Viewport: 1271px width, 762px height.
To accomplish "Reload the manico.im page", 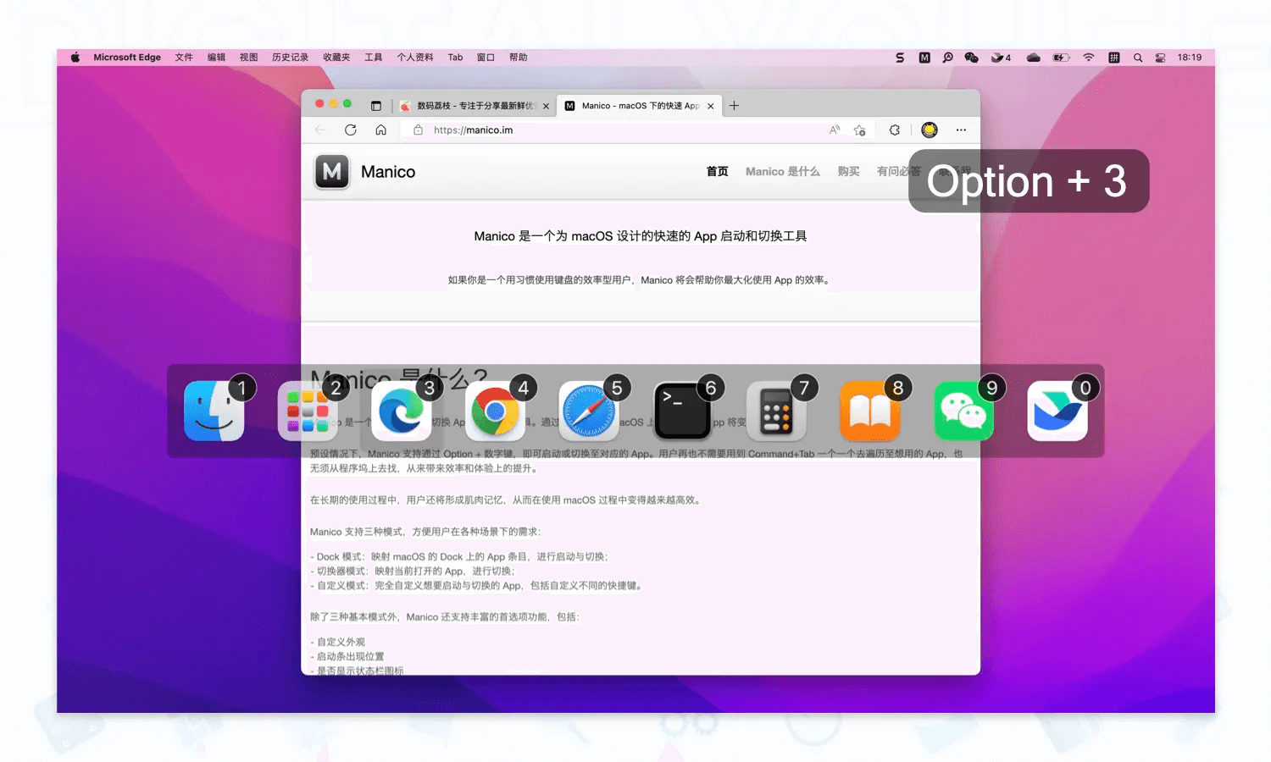I will coord(351,130).
